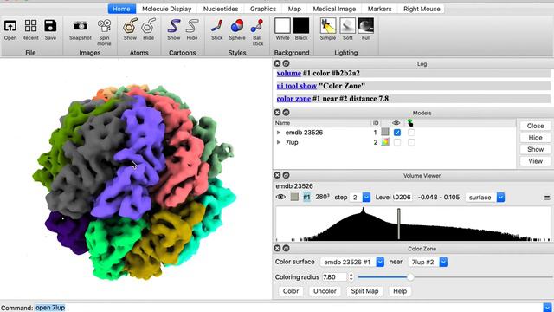
Task: Click the Close button in Models panel
Action: pos(535,126)
